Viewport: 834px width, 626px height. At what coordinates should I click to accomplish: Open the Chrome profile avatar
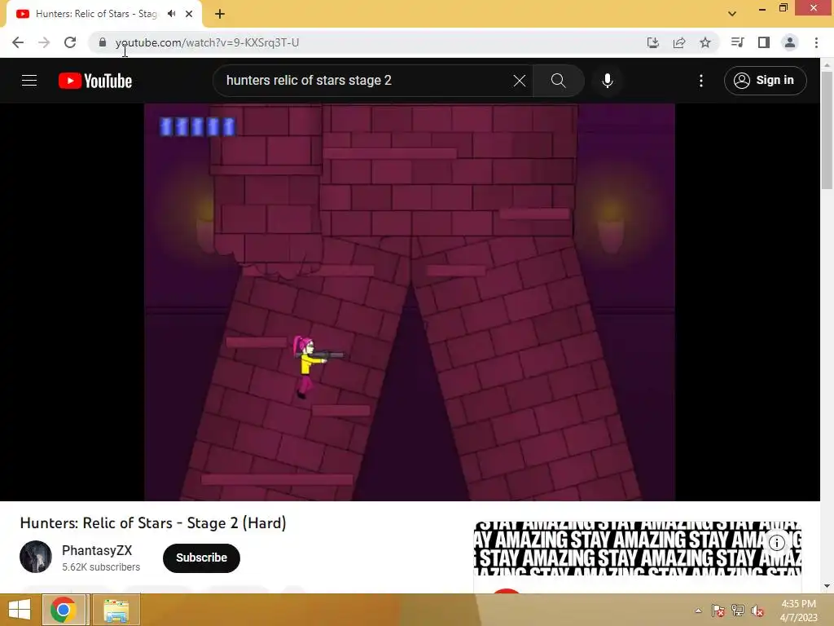790,42
